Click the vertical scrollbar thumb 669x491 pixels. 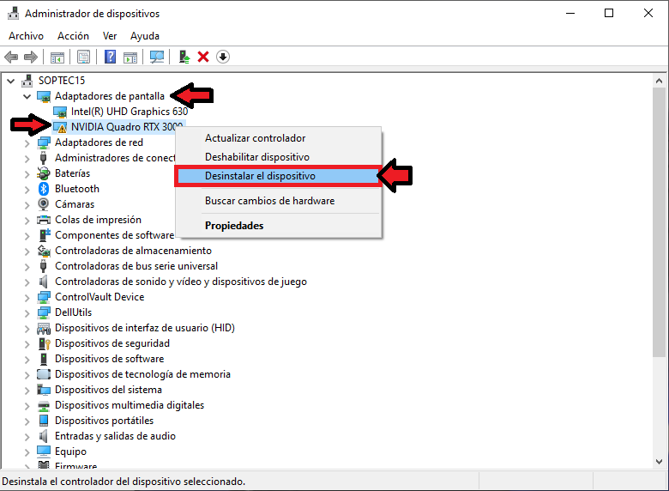(x=660, y=222)
